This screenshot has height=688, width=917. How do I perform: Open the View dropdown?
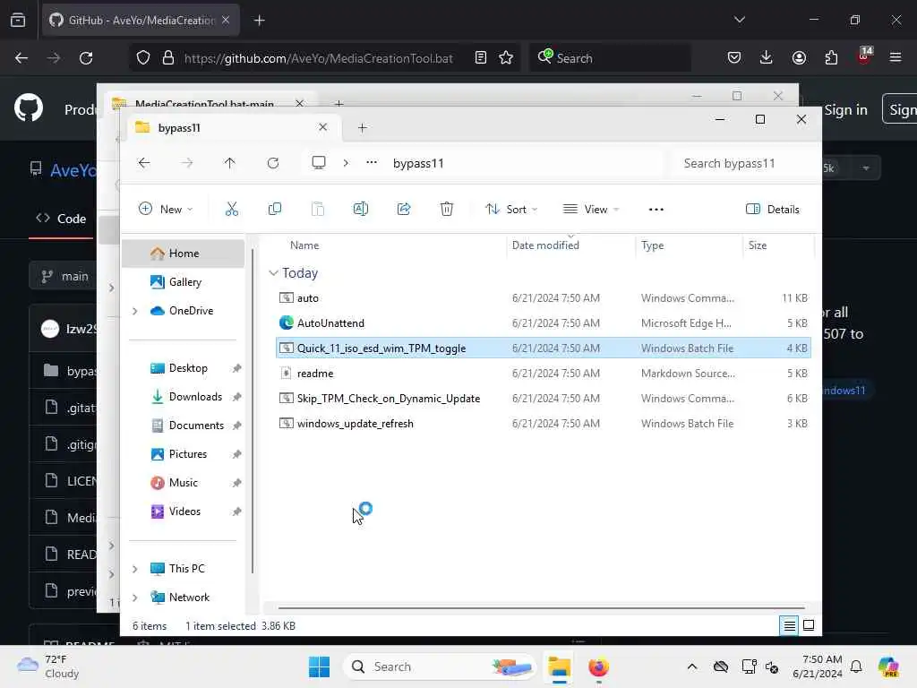(x=591, y=209)
